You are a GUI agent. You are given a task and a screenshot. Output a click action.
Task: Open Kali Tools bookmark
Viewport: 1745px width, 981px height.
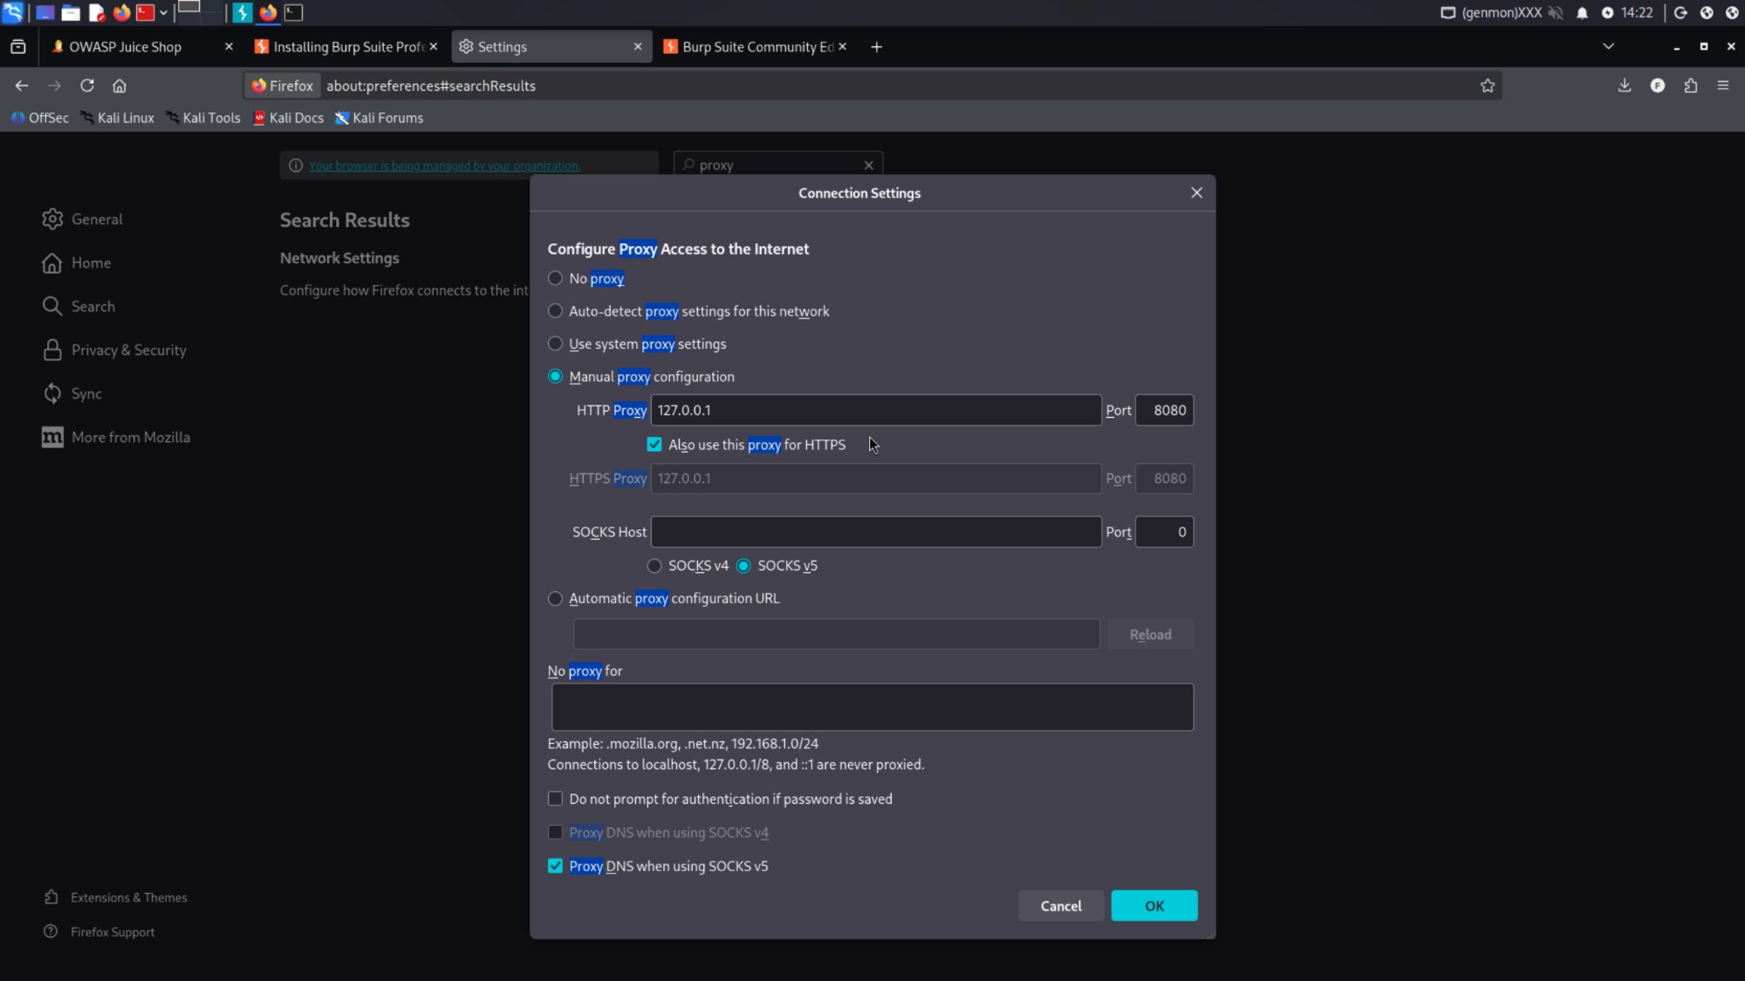[x=202, y=118]
